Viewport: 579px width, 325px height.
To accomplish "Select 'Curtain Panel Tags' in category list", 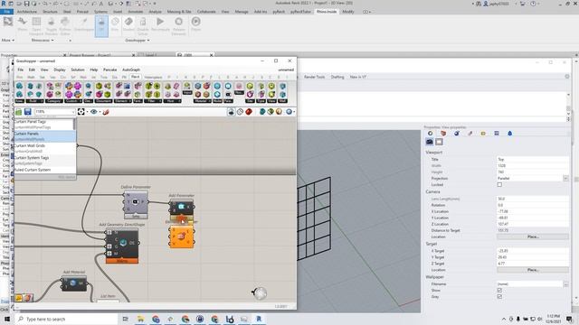I will click(44, 125).
